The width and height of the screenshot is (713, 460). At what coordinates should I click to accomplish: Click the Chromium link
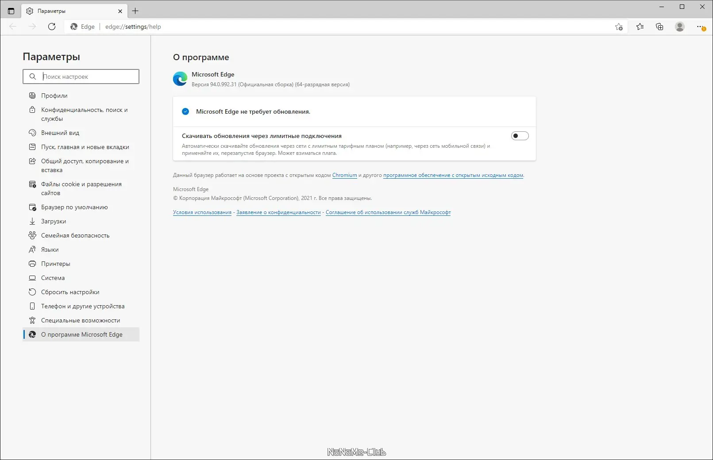(344, 175)
